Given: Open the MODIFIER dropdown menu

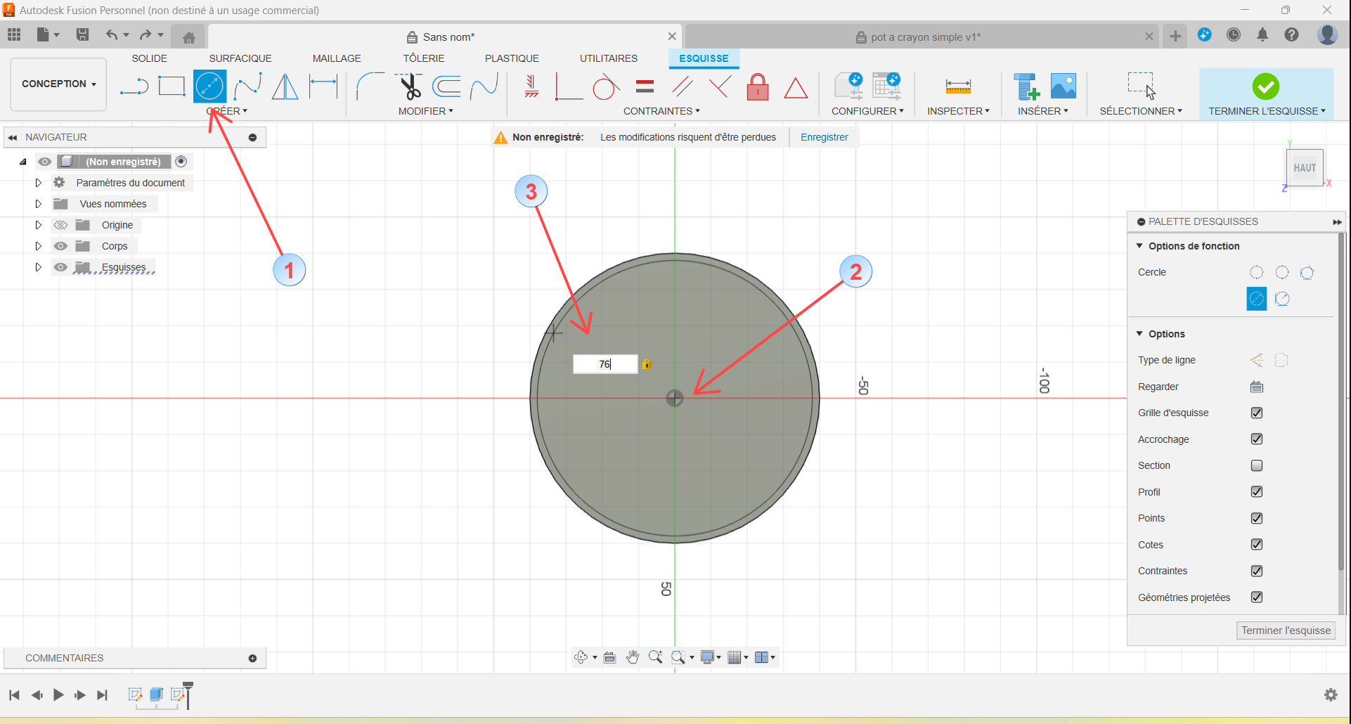Looking at the screenshot, I should [426, 111].
